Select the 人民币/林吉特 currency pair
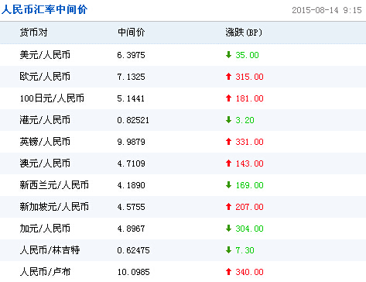This screenshot has width=366, height=282. point(50,250)
